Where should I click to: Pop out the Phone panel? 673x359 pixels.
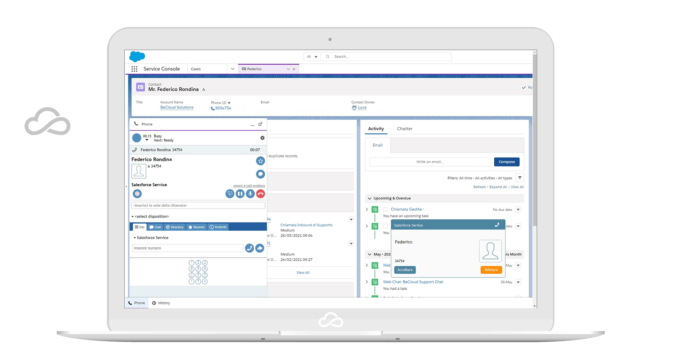(260, 124)
